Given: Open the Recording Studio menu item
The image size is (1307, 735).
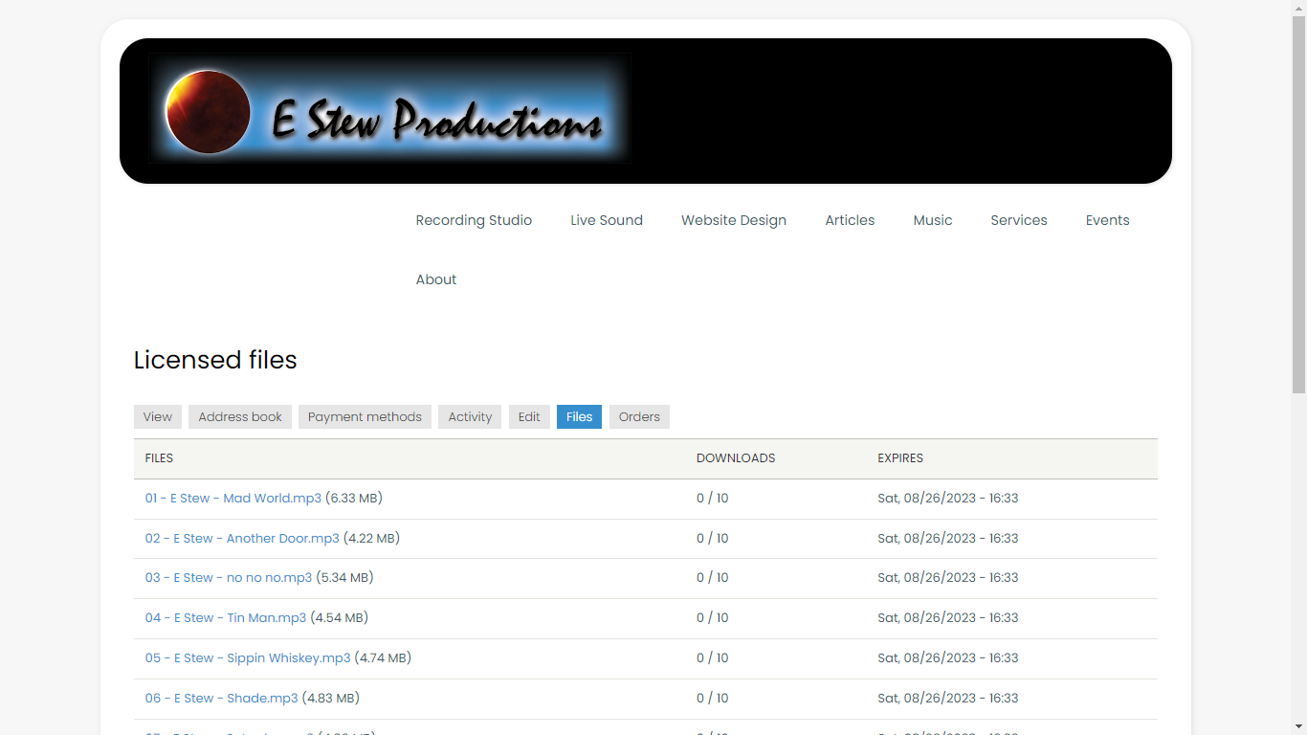Looking at the screenshot, I should coord(474,220).
